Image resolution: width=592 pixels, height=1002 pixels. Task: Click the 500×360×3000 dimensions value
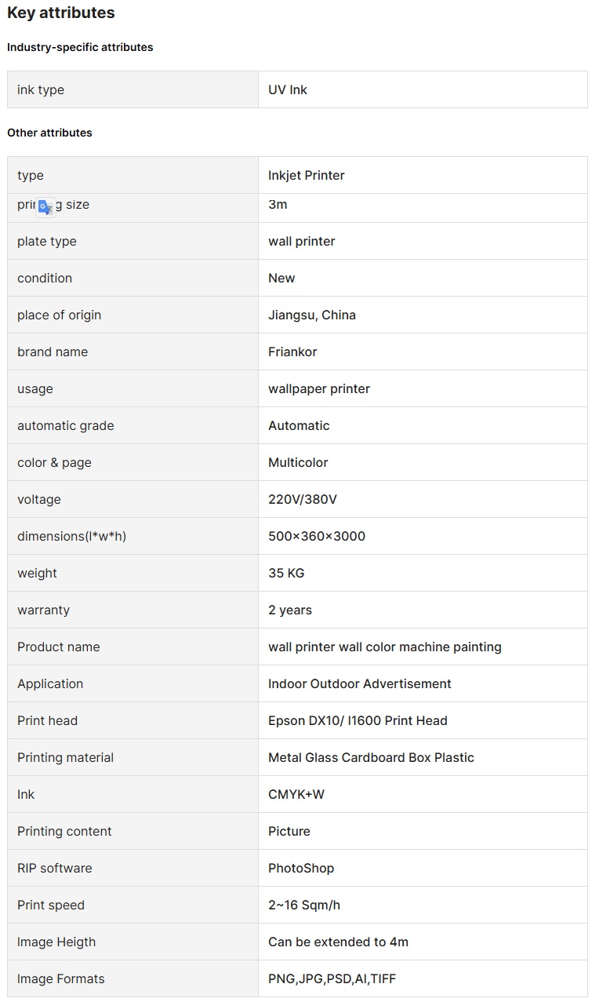(x=317, y=536)
